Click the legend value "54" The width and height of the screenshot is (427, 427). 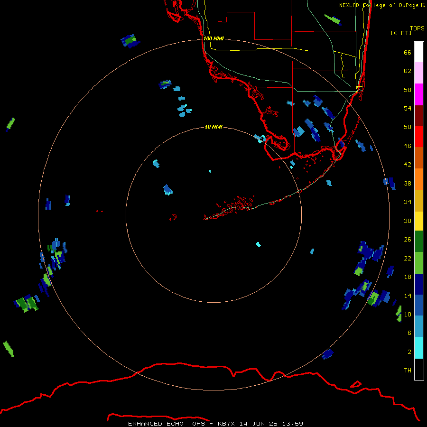point(408,109)
